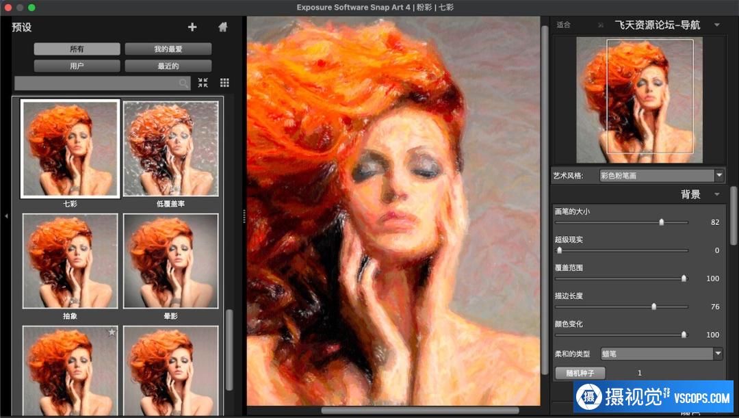
Task: Click the plus icon to add a preset
Action: 192,27
